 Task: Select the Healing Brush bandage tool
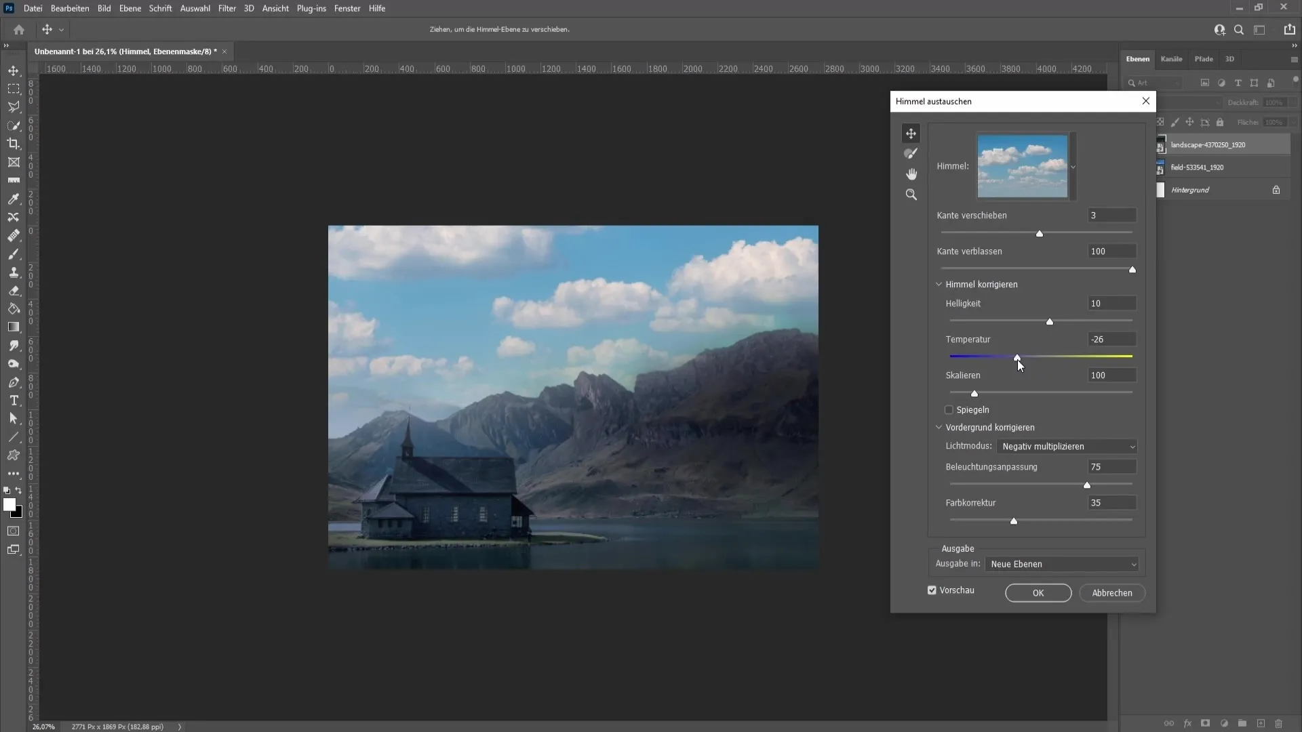pyautogui.click(x=14, y=235)
